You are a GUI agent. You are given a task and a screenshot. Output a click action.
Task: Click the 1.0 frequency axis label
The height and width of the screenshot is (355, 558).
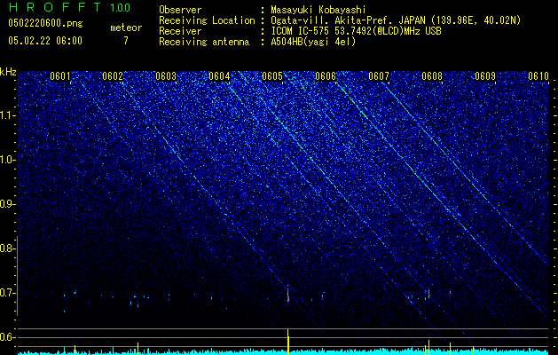pyautogui.click(x=6, y=160)
